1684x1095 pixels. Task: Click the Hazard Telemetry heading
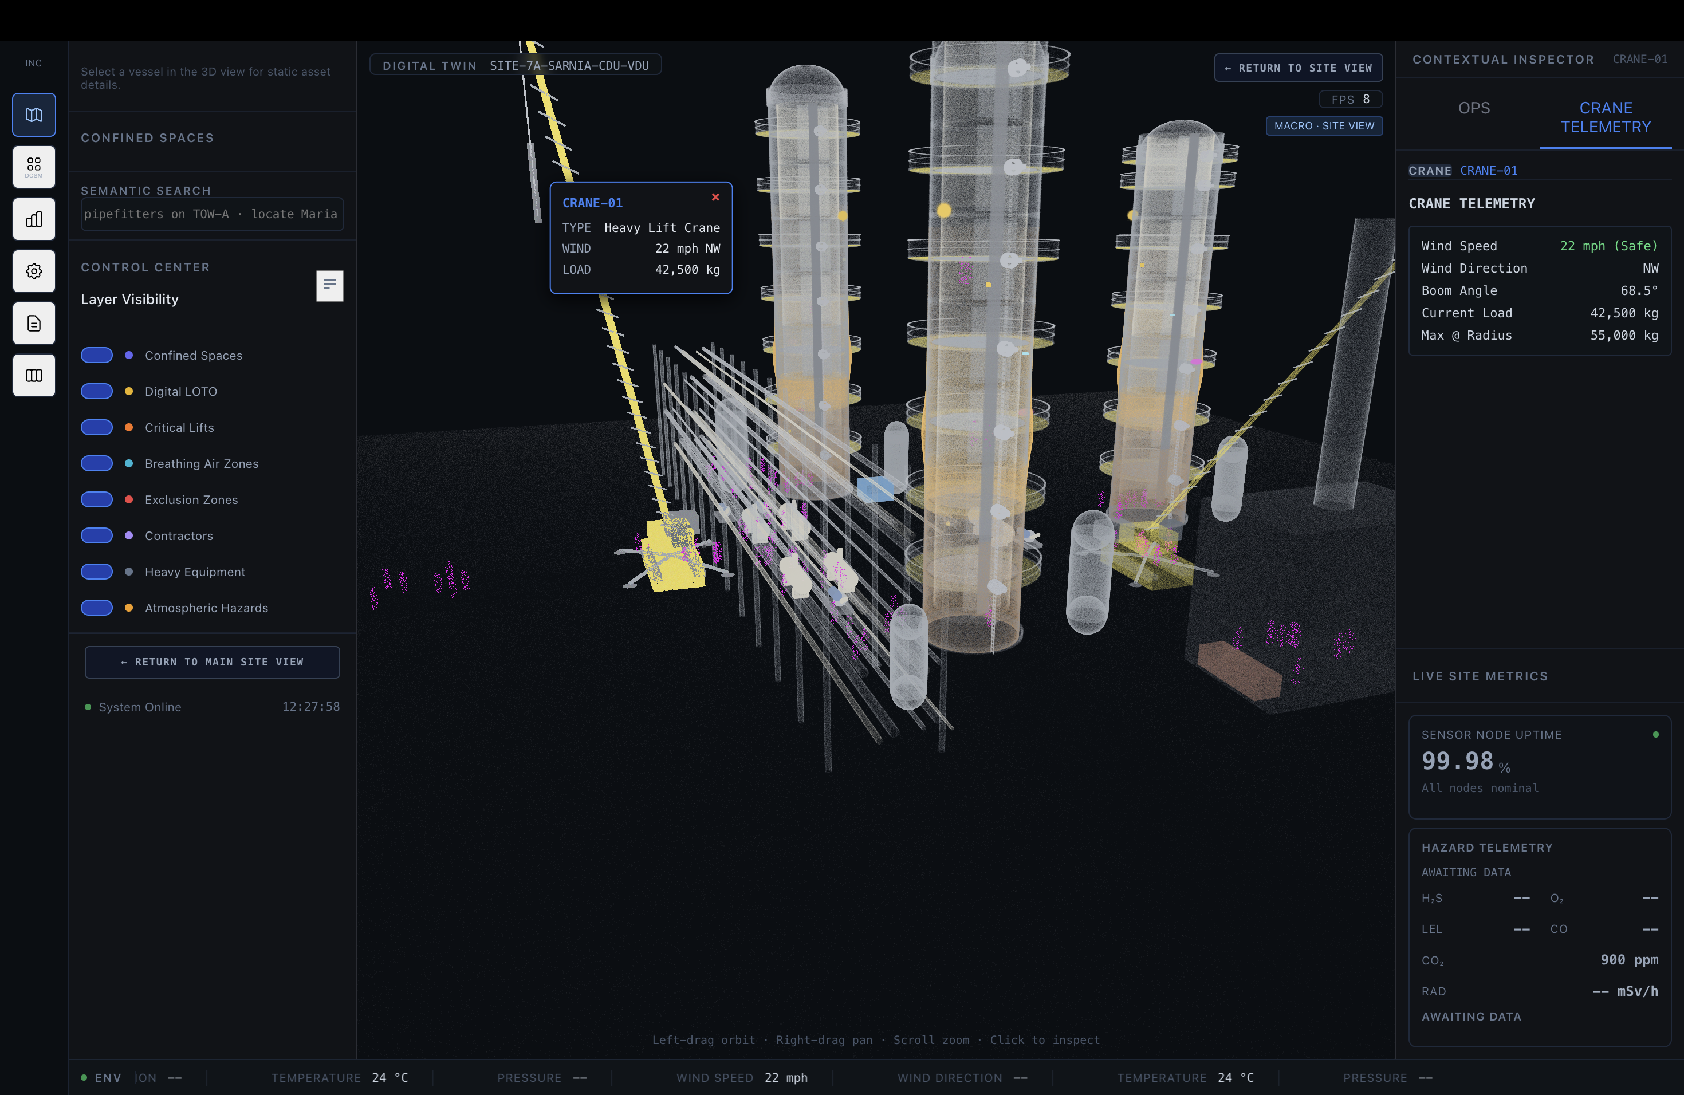[1486, 848]
